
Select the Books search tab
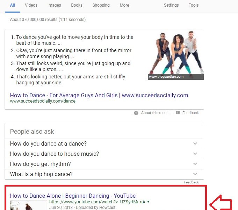(77, 5)
